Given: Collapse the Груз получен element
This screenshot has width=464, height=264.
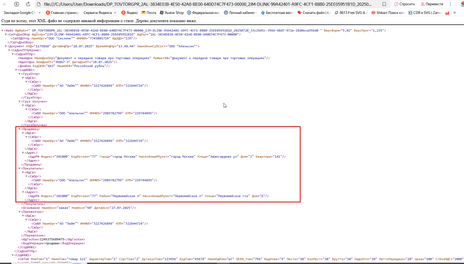Looking at the screenshot, I should pyautogui.click(x=19, y=101).
